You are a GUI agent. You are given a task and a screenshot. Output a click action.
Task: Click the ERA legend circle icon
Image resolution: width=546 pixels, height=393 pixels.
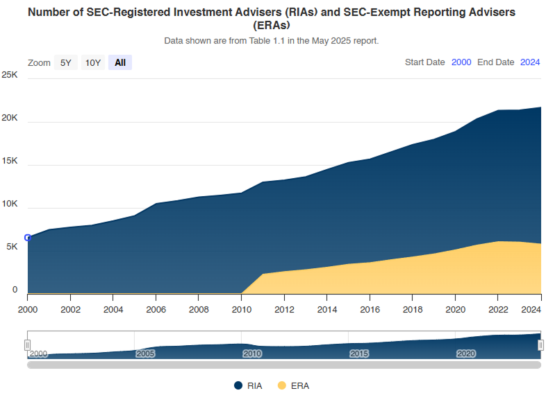click(281, 385)
